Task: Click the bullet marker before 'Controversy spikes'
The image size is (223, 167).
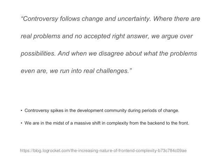Action: point(21,111)
